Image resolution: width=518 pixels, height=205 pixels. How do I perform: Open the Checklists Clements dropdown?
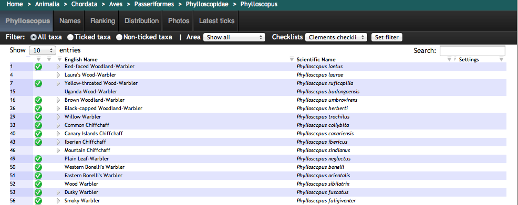point(336,37)
